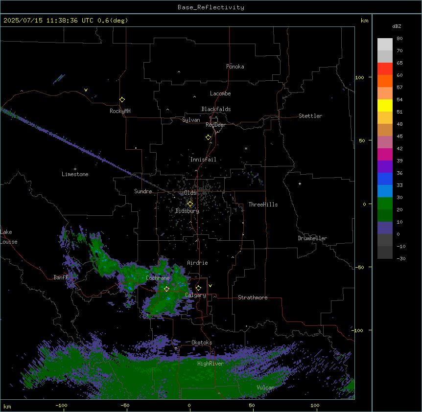
Task: Click the RockyMH label
Action: click(x=120, y=111)
